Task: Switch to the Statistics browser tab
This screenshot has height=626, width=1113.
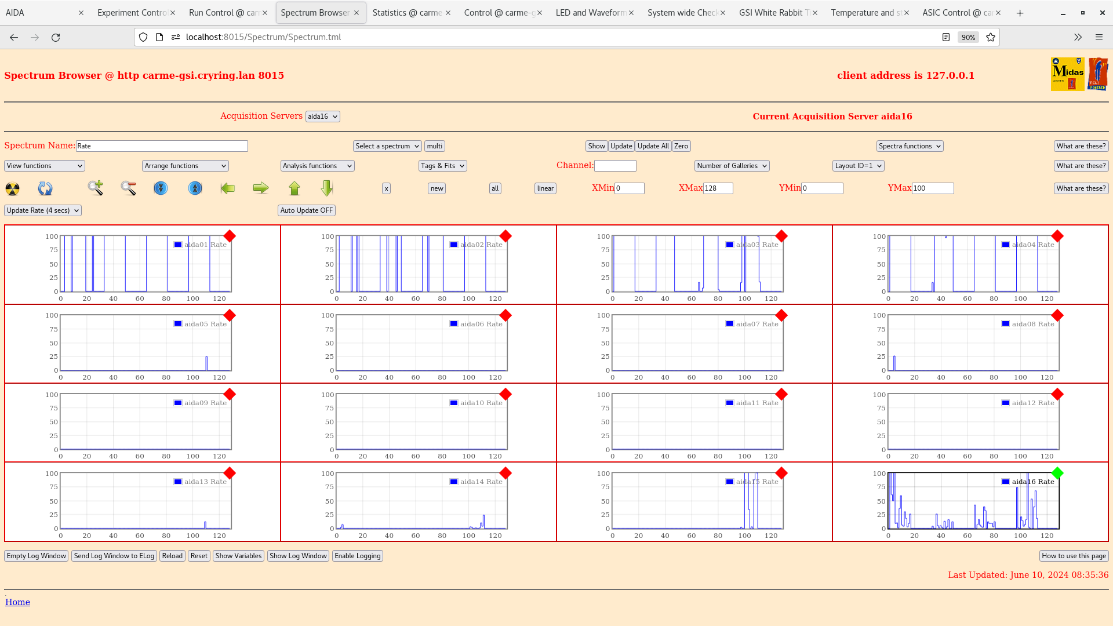Action: (x=407, y=13)
